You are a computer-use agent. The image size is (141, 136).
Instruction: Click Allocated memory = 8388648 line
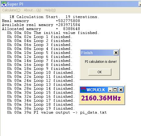click(41, 29)
